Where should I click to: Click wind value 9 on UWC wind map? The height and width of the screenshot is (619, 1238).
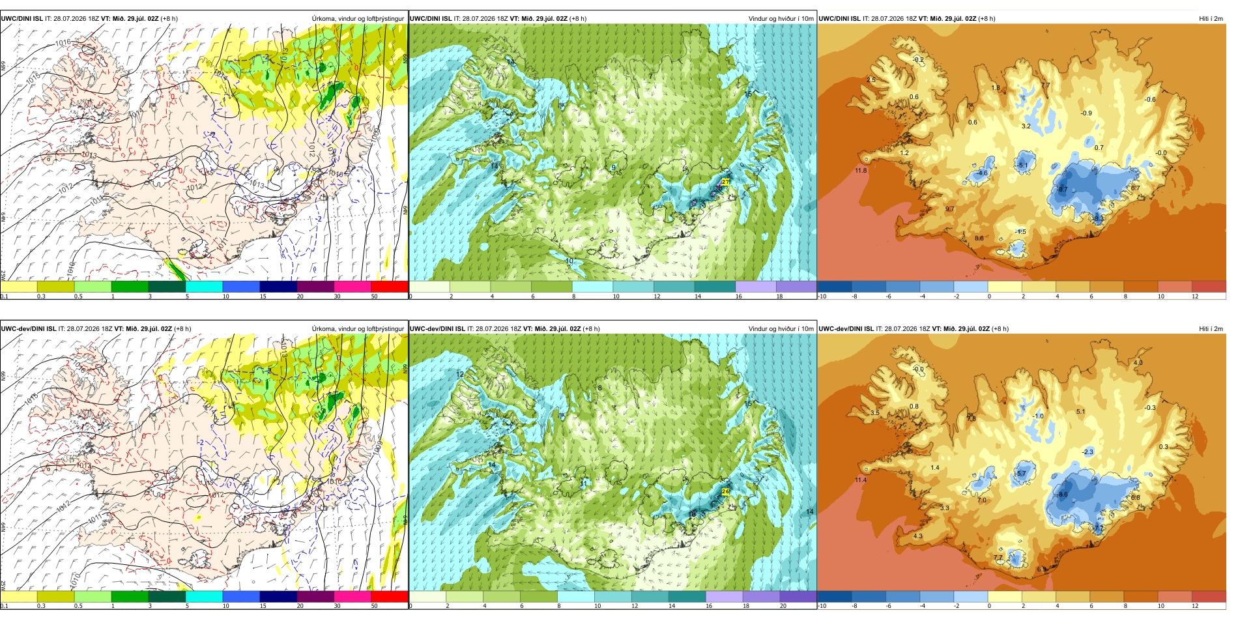pos(613,168)
